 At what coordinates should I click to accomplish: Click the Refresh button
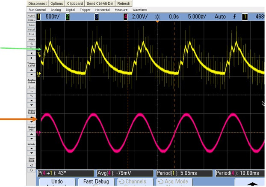click(124, 3)
